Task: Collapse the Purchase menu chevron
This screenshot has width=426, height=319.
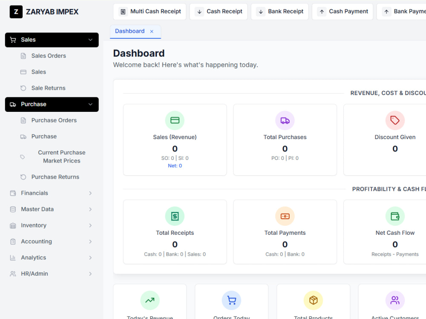Action: 90,105
